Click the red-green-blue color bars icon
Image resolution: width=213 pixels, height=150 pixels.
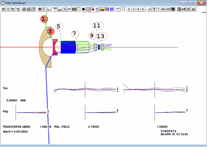tap(107, 9)
